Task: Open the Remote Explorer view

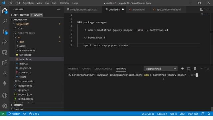Action: point(5,52)
